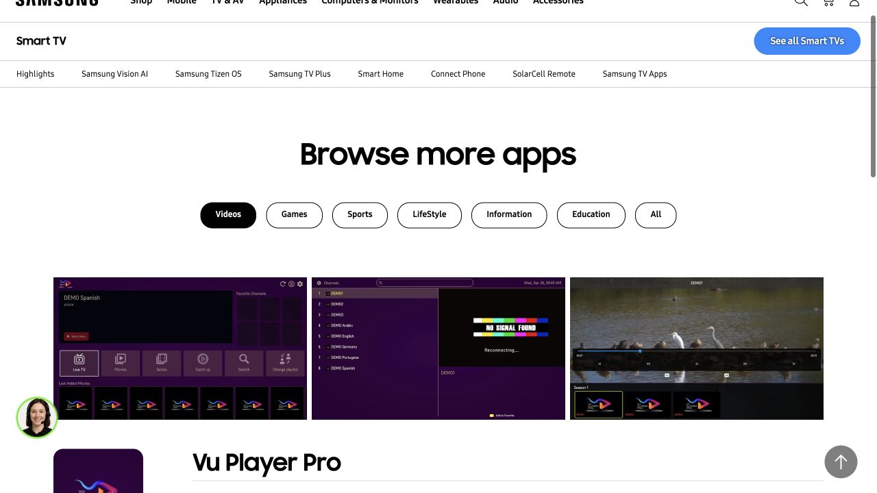Screen dimensions: 877x493
Task: Open the Connect Phone tab
Action: (x=458, y=74)
